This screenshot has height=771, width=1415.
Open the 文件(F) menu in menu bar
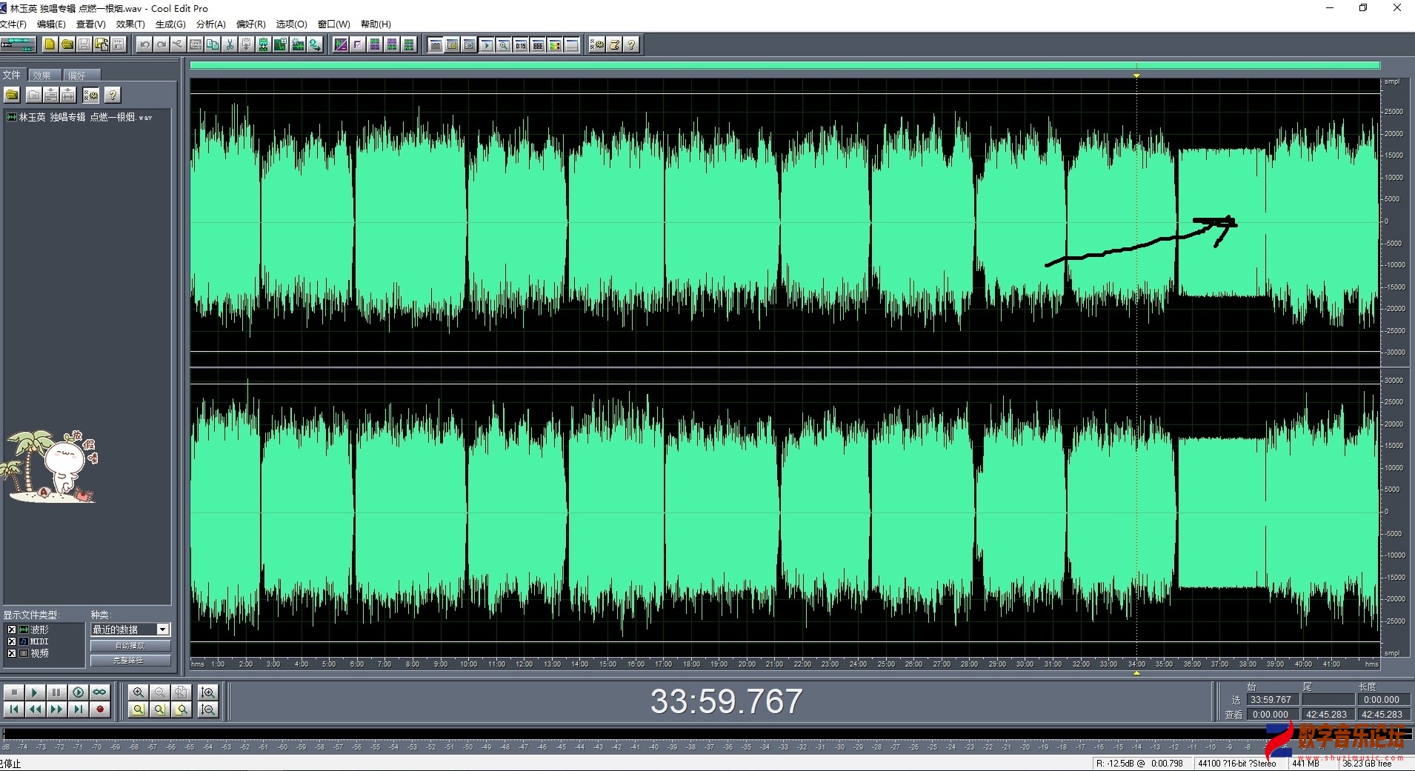13,24
